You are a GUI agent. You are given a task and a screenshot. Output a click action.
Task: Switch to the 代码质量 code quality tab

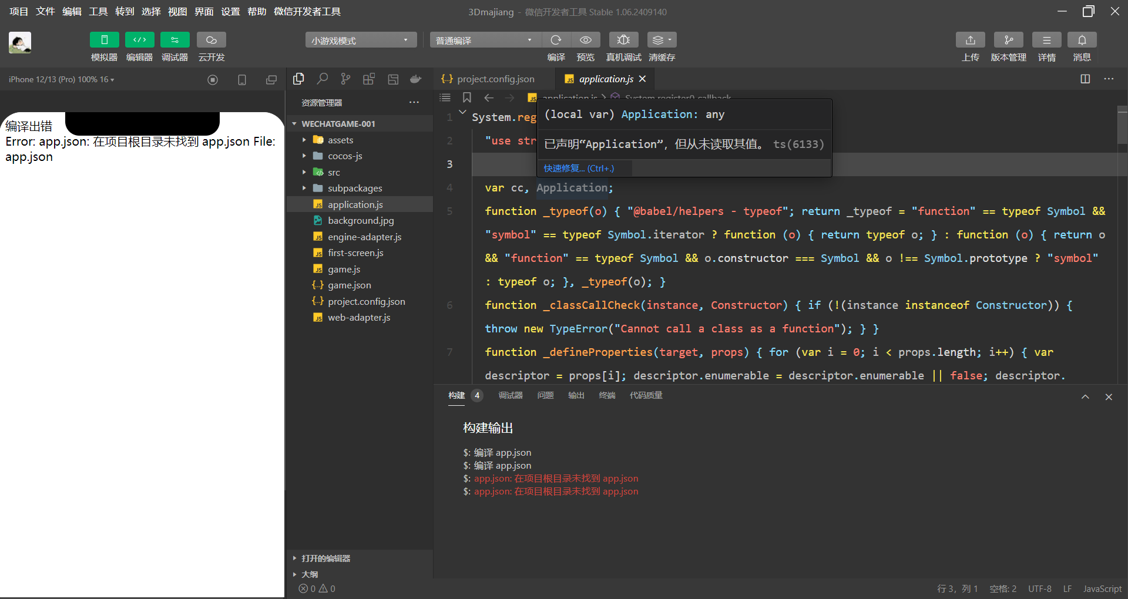646,395
